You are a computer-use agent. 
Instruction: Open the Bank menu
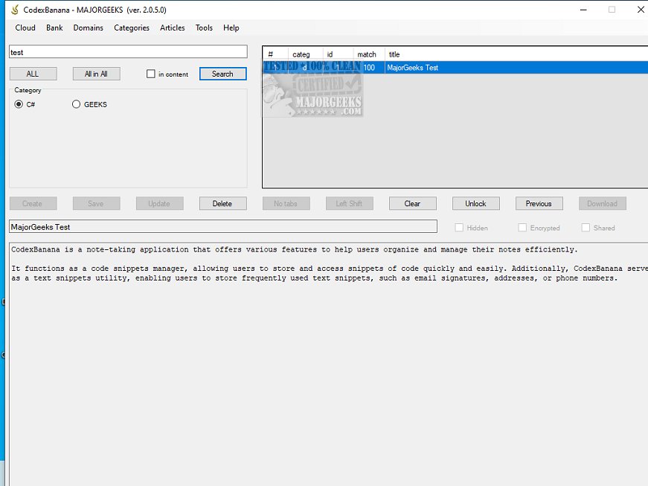54,28
